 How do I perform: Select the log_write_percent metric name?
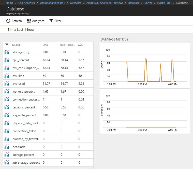[24, 115]
